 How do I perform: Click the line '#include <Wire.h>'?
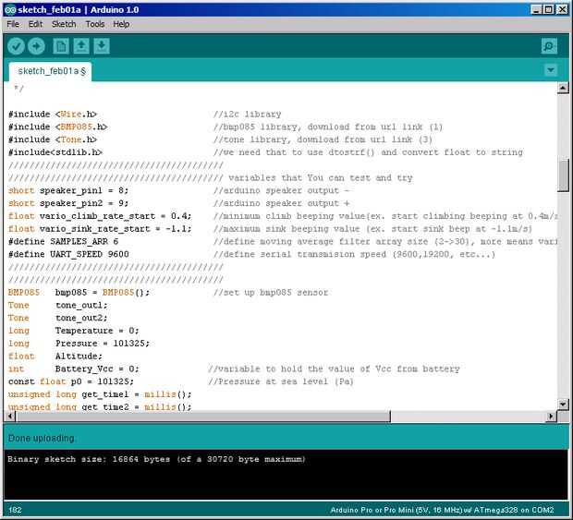[53, 115]
